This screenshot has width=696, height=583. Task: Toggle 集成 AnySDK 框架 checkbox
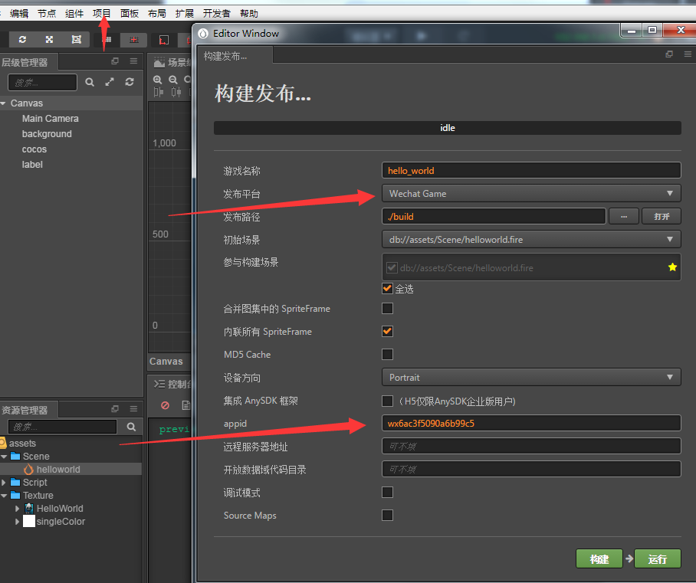[388, 401]
